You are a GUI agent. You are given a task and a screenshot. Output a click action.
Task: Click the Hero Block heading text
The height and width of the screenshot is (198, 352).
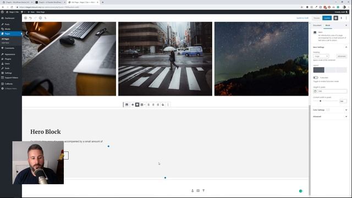coord(46,132)
